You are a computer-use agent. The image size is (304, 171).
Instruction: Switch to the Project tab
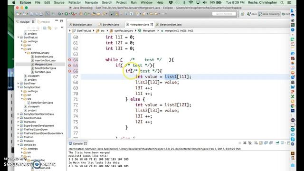tap(44, 22)
